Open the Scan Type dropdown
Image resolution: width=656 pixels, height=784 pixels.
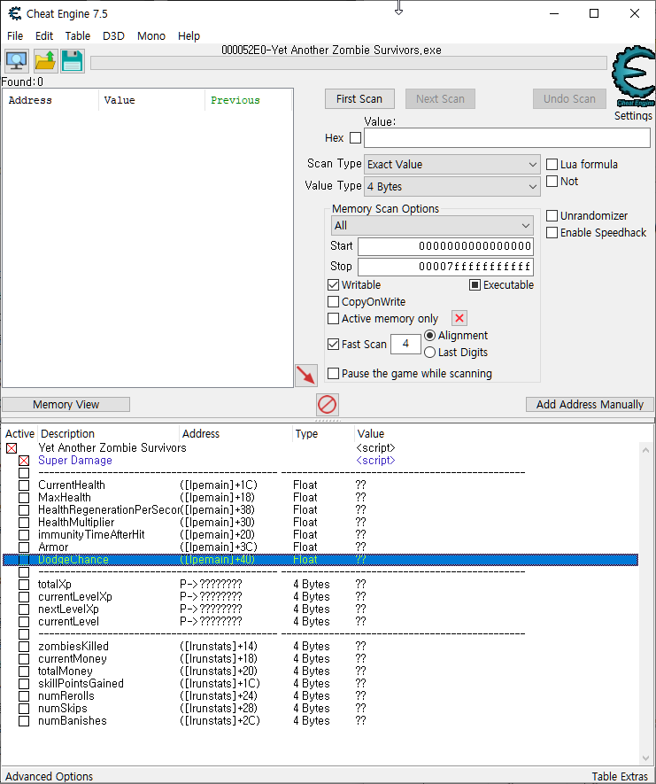tap(452, 164)
